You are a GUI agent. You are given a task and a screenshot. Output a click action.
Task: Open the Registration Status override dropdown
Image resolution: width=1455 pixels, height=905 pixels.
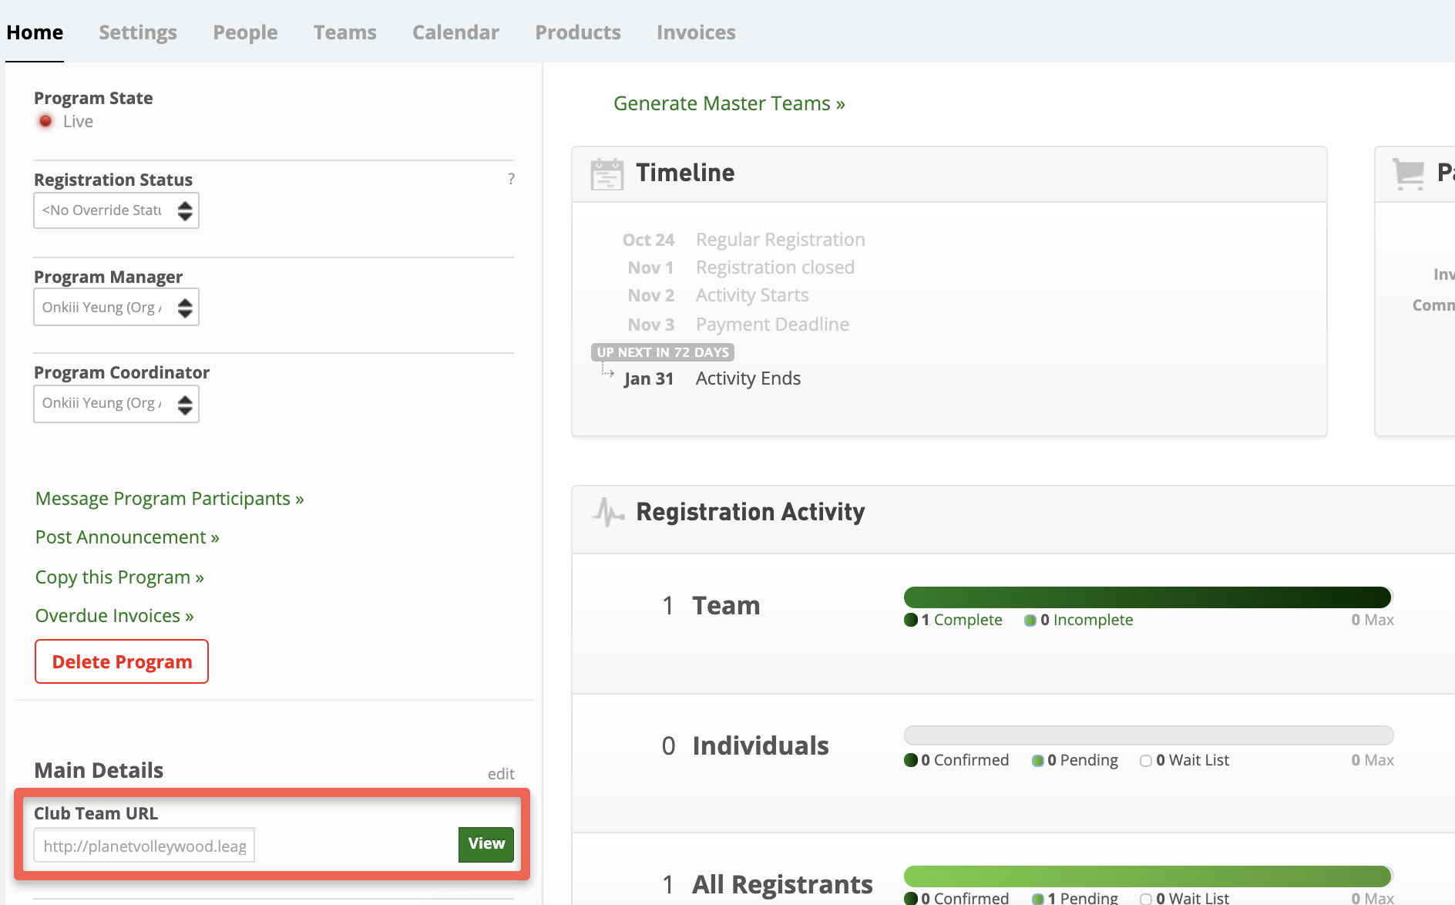[x=116, y=210]
